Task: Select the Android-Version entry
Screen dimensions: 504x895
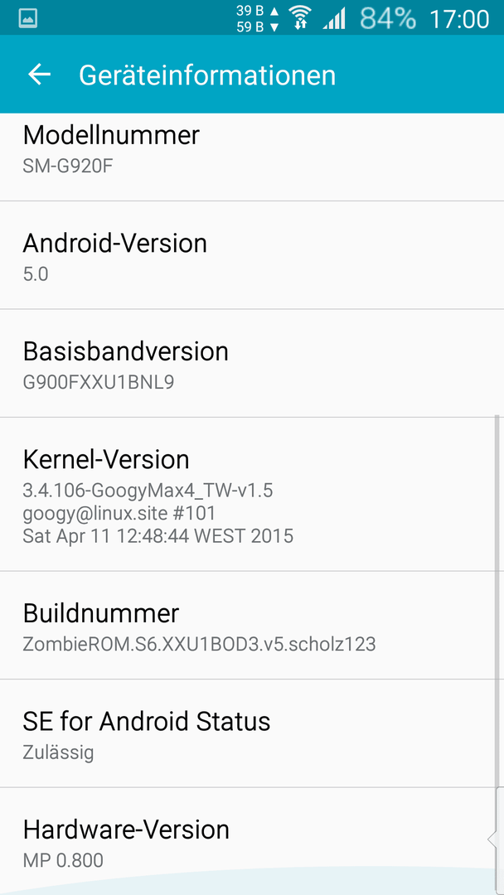Action: (252, 255)
